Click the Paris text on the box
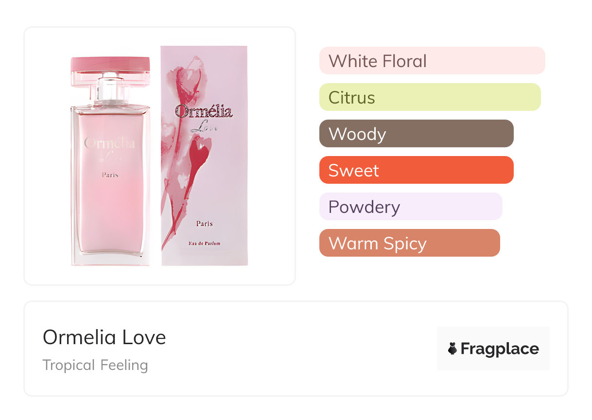This screenshot has height=420, width=592. 205,224
